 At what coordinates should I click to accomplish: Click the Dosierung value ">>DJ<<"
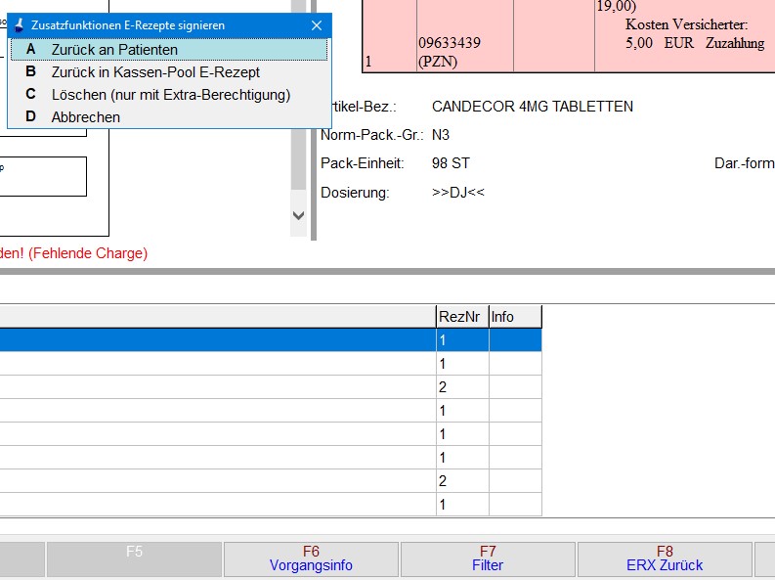click(458, 193)
